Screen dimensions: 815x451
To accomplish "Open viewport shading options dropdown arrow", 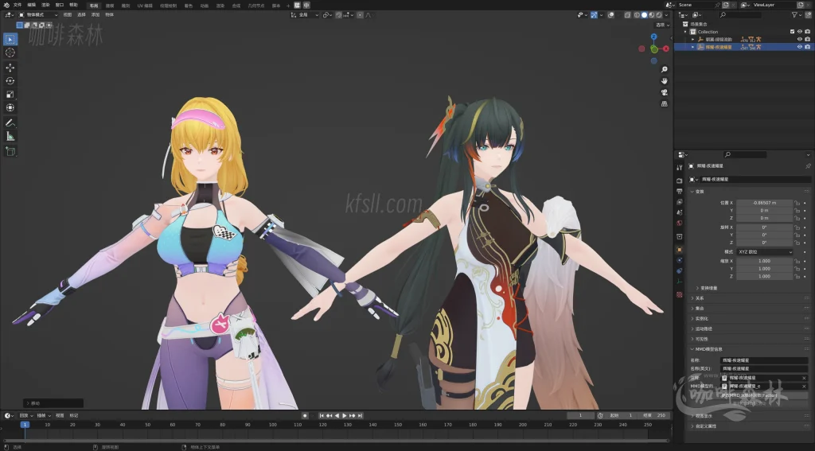I will [x=666, y=15].
